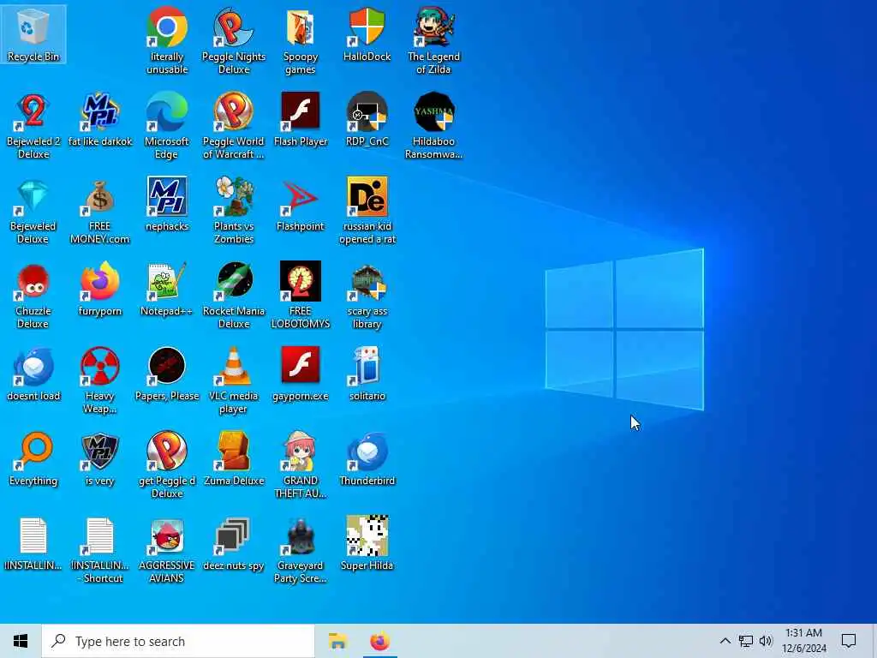Open the network status tray icon
The height and width of the screenshot is (658, 877).
click(x=746, y=641)
